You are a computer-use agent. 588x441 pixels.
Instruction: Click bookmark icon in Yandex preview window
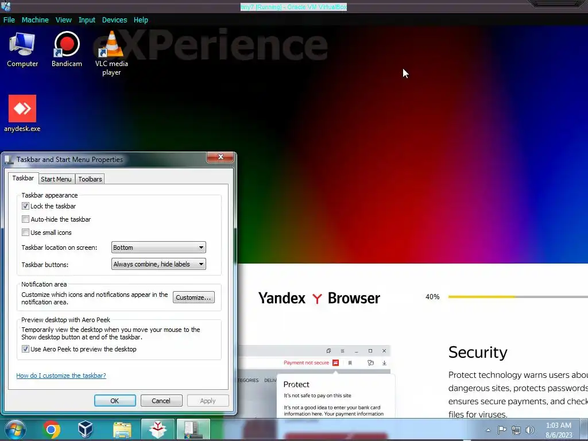[x=350, y=363]
